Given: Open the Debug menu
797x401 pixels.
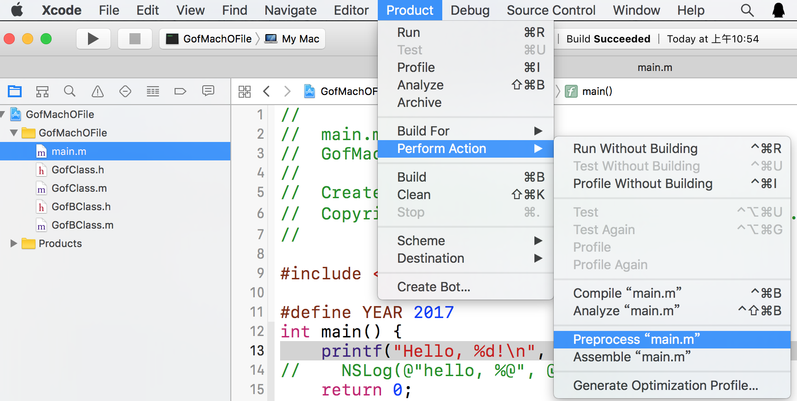Looking at the screenshot, I should click(x=470, y=10).
